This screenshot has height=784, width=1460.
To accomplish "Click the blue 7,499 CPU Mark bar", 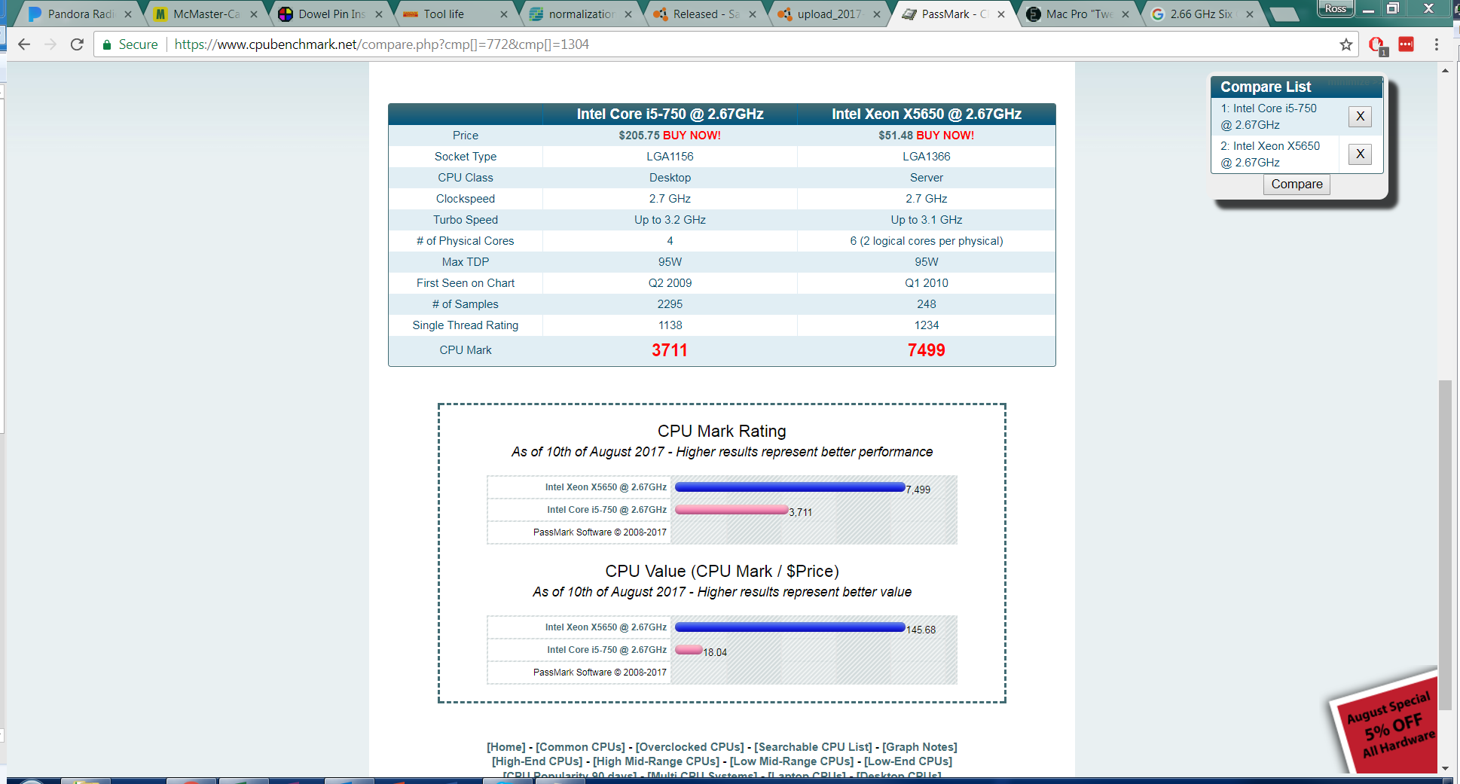I will (x=790, y=487).
